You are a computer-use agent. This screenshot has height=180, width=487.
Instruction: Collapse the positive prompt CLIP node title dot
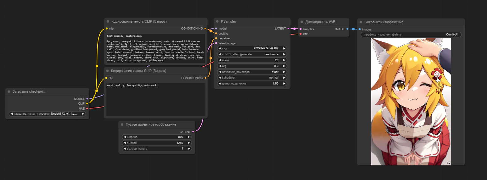click(x=108, y=21)
